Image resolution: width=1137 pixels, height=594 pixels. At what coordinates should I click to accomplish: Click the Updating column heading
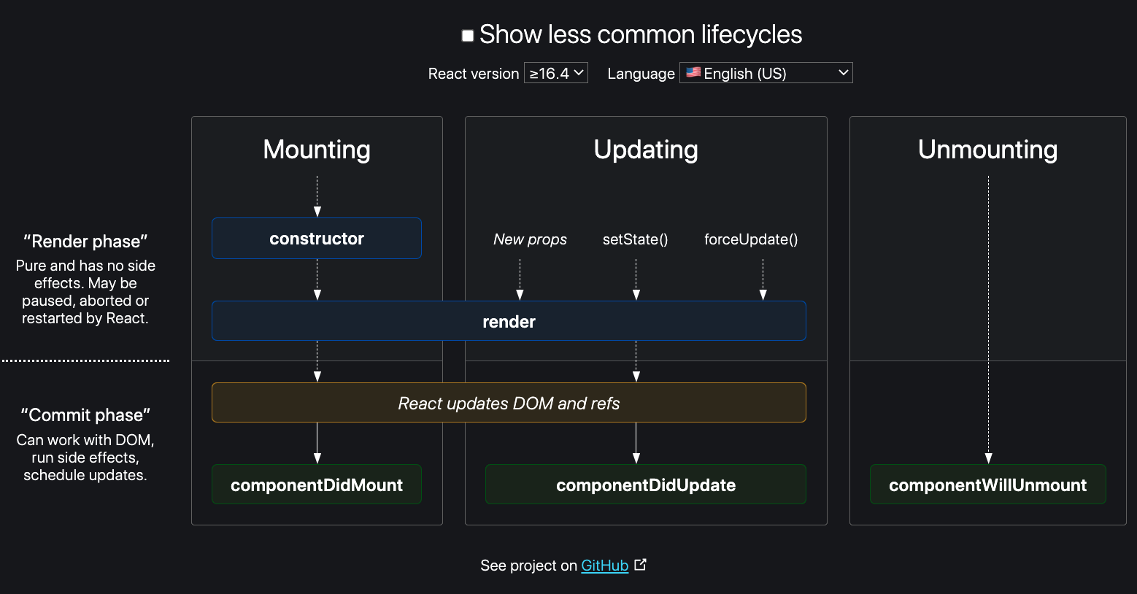[646, 150]
